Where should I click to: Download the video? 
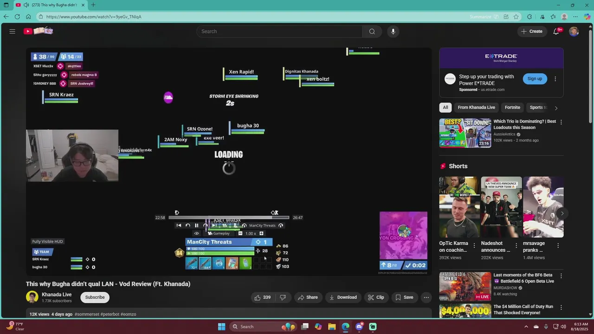click(x=343, y=297)
